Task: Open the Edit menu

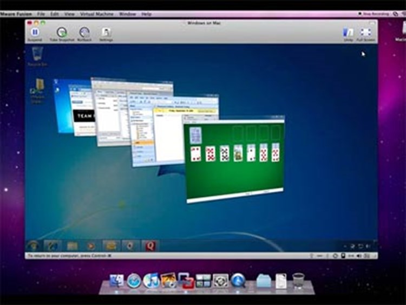Action: point(54,14)
